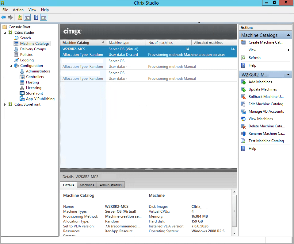Image resolution: width=294 pixels, height=244 pixels.
Task: Click the Refresh action icon
Action: [243, 58]
